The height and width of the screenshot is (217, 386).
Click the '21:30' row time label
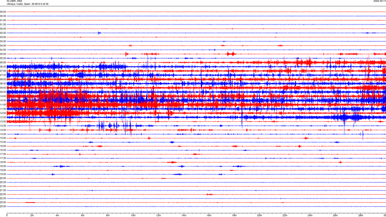click(3, 190)
